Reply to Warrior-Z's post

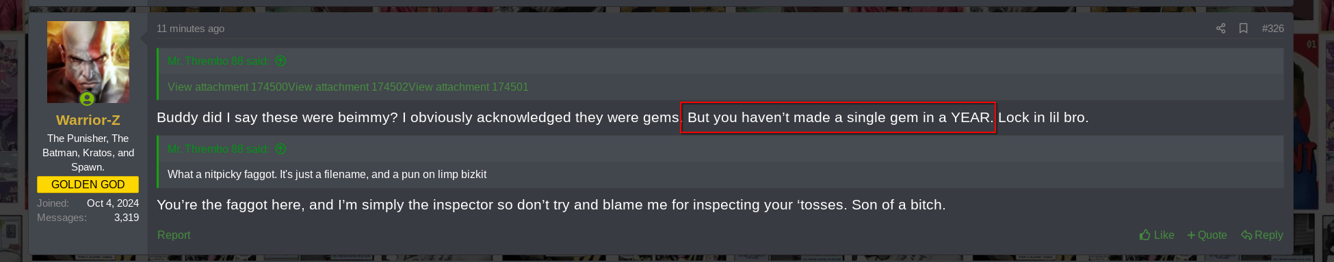tap(1262, 235)
